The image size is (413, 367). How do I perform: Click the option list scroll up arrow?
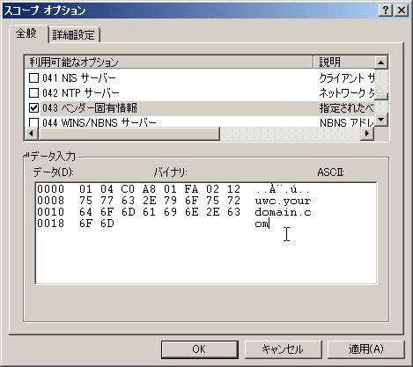(x=381, y=62)
